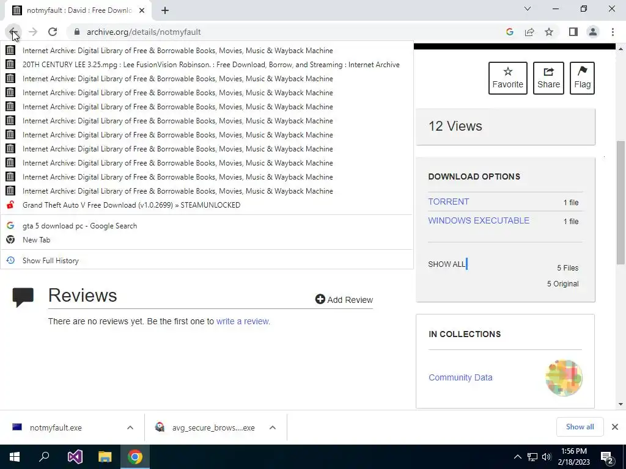
Task: Select the notmyfault : David browser tab
Action: (x=78, y=10)
